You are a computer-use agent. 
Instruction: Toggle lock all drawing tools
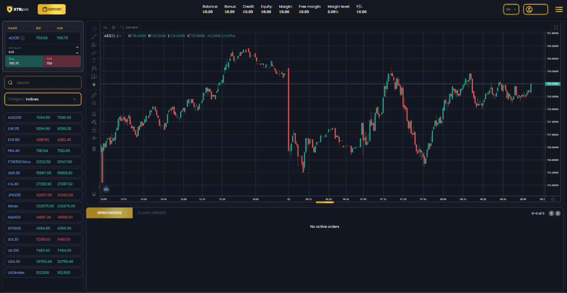94,130
